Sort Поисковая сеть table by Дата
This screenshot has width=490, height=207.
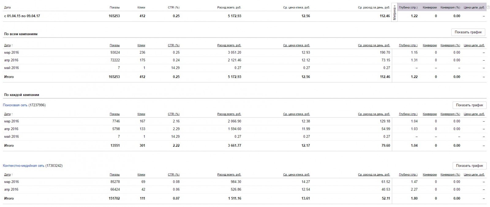pos(7,114)
